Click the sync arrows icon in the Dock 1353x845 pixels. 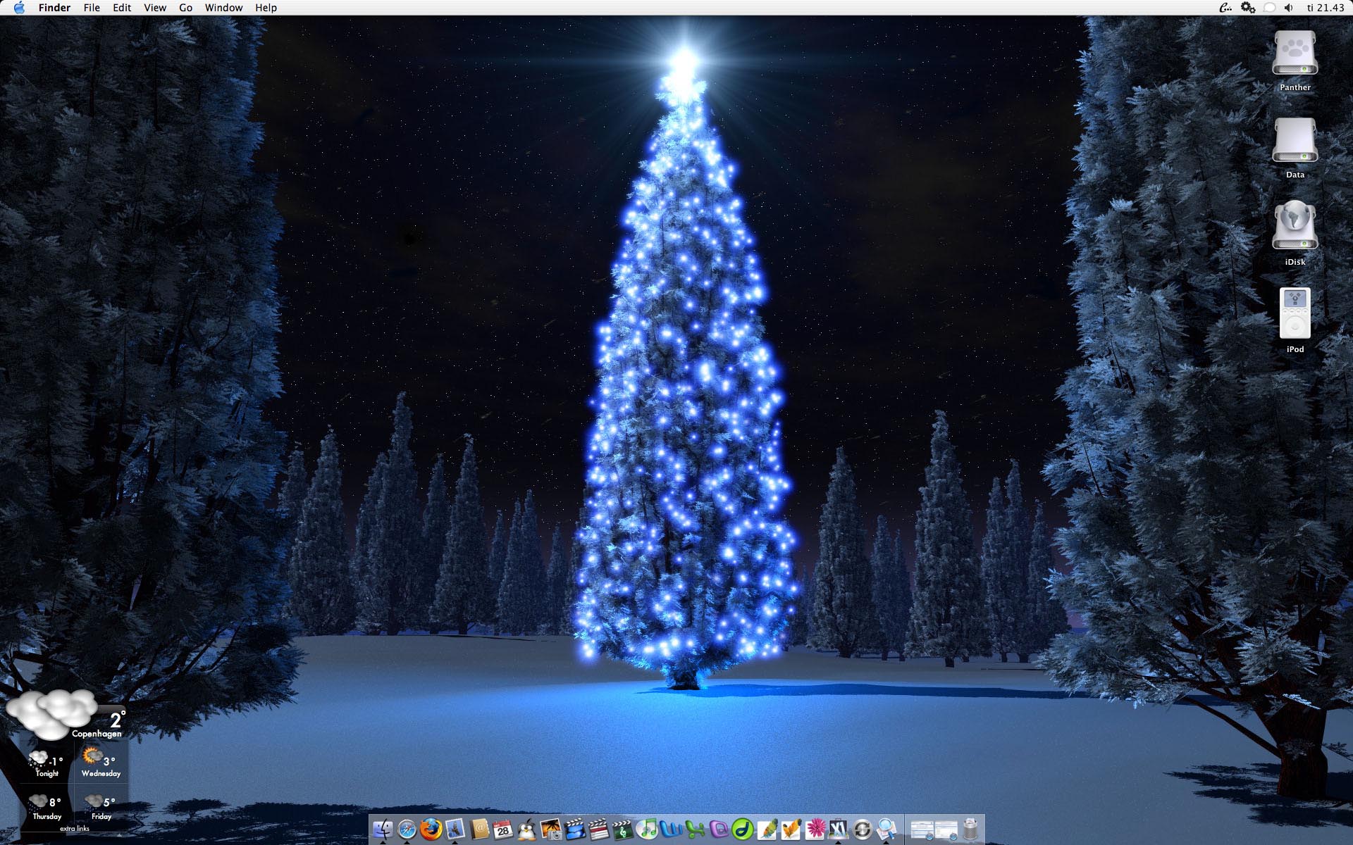[863, 829]
